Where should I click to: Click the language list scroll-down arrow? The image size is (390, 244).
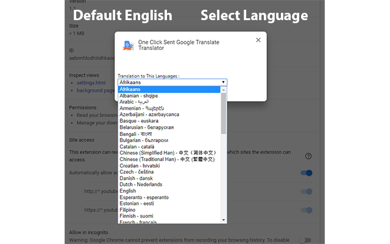coord(224,220)
